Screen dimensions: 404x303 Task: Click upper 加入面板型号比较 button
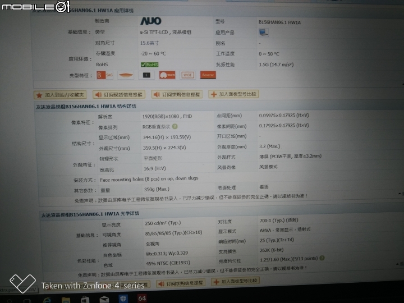(x=233, y=94)
